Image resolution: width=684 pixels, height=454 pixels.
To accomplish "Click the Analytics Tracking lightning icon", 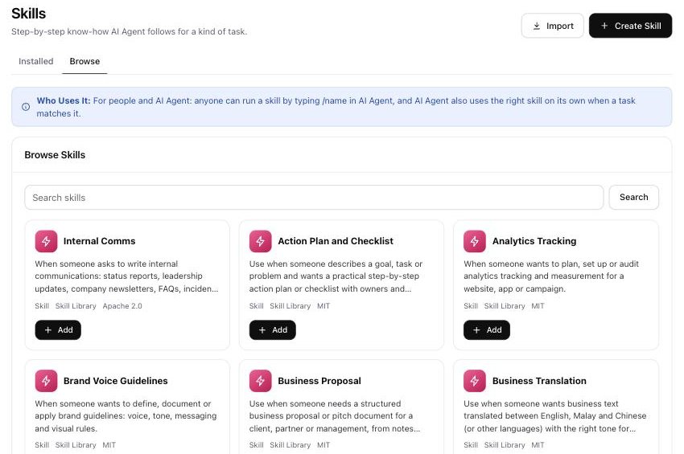I will coord(475,241).
